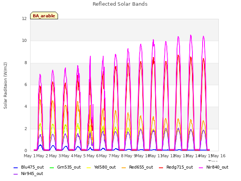The width and height of the screenshot is (241, 181).
Task: Click the Solar Raditaion (W/m2) axis label
Action: (x=5, y=86)
